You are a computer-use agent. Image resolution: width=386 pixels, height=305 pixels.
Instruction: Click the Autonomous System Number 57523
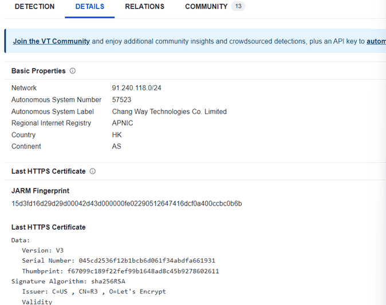point(122,100)
